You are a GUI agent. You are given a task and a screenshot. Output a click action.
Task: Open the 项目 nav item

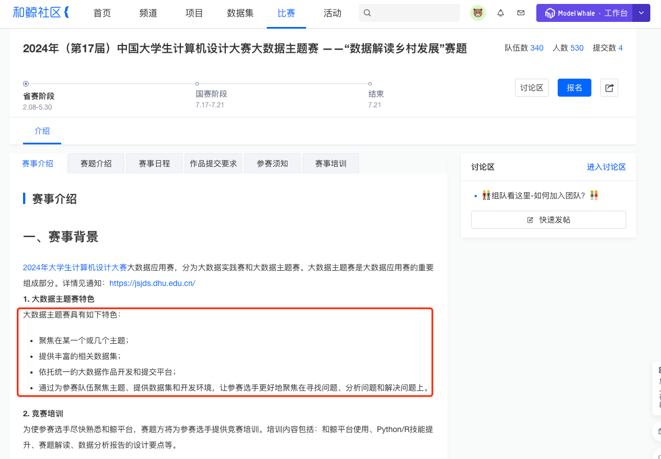coord(194,13)
